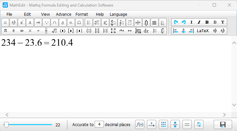Insert the multiplication sign
237x131 pixels.
pos(30,31)
